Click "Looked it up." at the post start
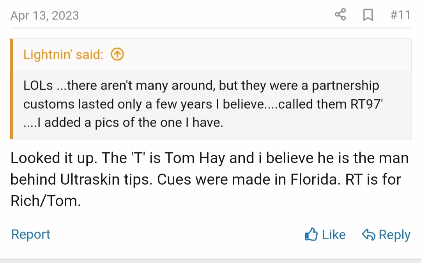 (54, 159)
